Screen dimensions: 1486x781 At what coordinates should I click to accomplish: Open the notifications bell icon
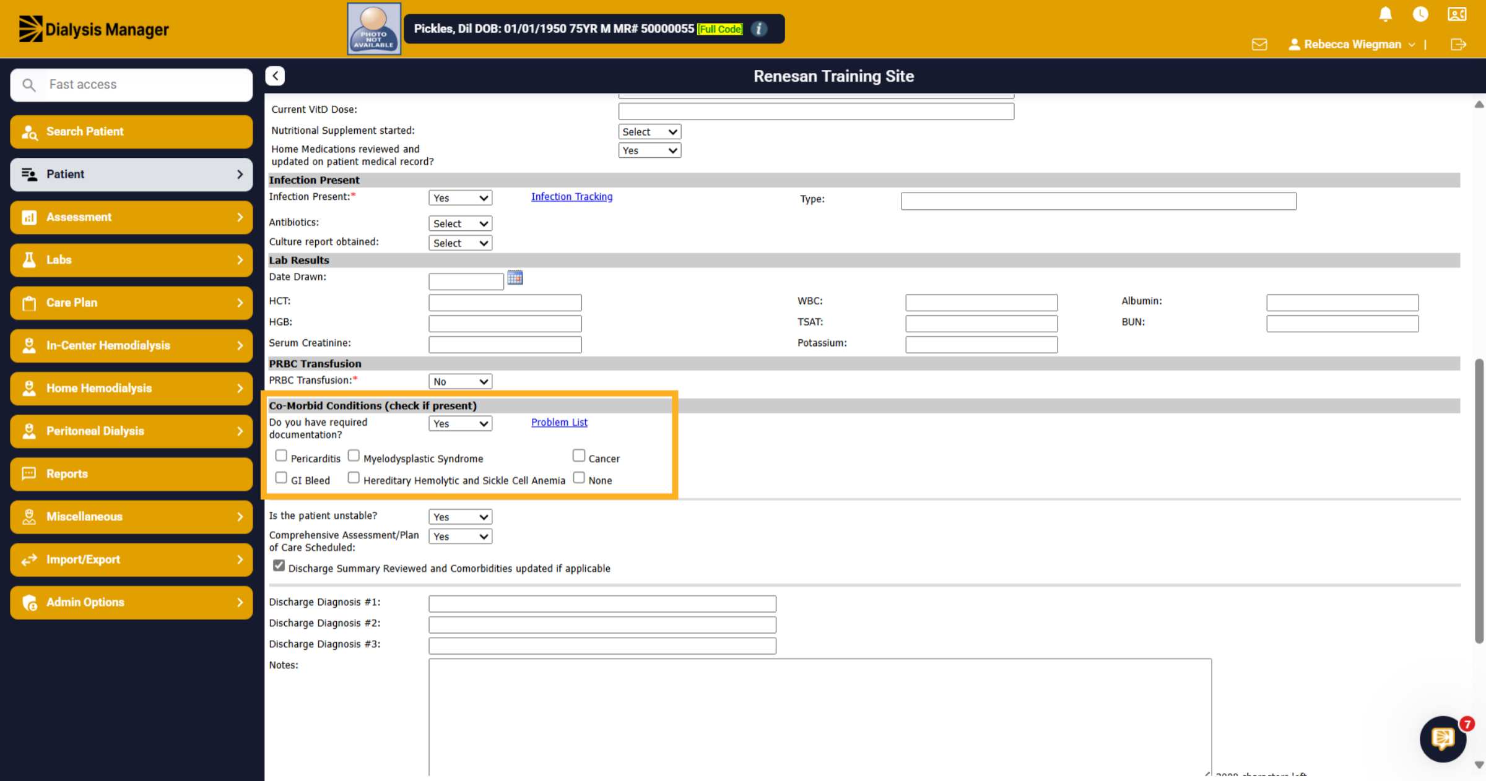pyautogui.click(x=1385, y=14)
